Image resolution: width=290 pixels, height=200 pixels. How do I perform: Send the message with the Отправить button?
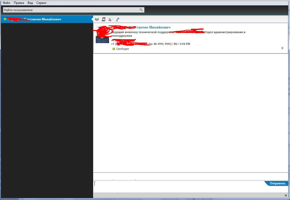pos(277,183)
